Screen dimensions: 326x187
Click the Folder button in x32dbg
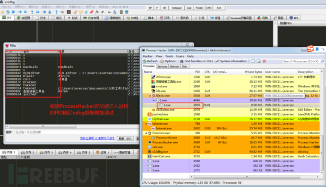199,8
